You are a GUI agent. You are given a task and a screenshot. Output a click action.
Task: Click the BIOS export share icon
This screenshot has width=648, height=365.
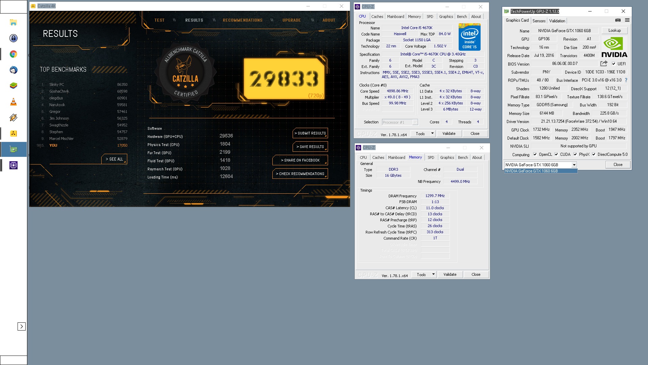pyautogui.click(x=604, y=64)
